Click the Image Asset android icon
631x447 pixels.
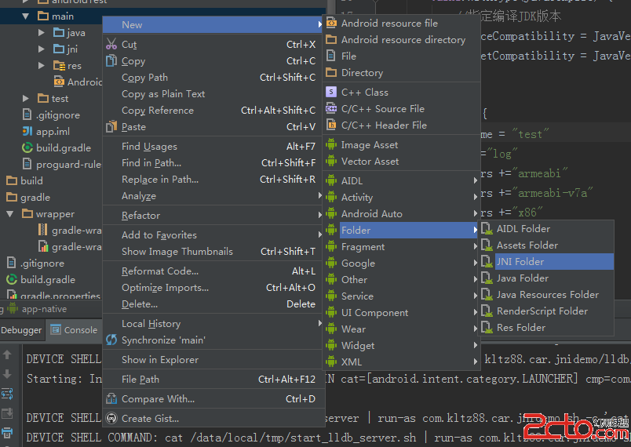[331, 144]
